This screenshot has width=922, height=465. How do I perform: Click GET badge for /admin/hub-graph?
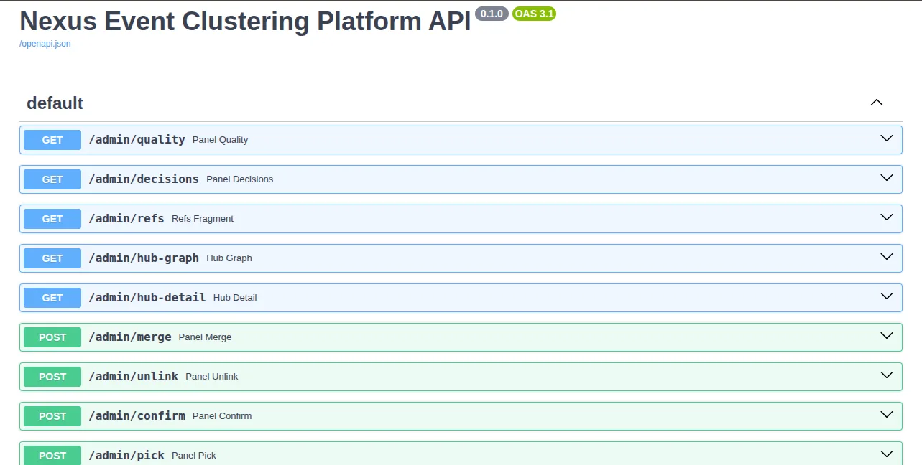click(52, 258)
